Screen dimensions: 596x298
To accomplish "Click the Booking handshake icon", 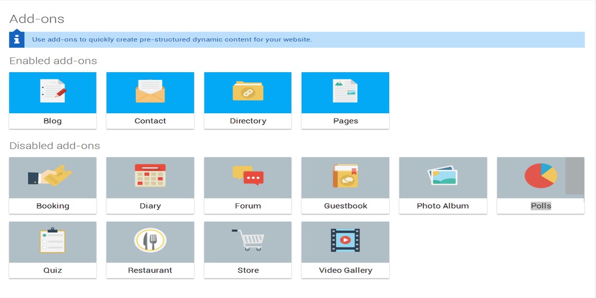I will tap(50, 176).
